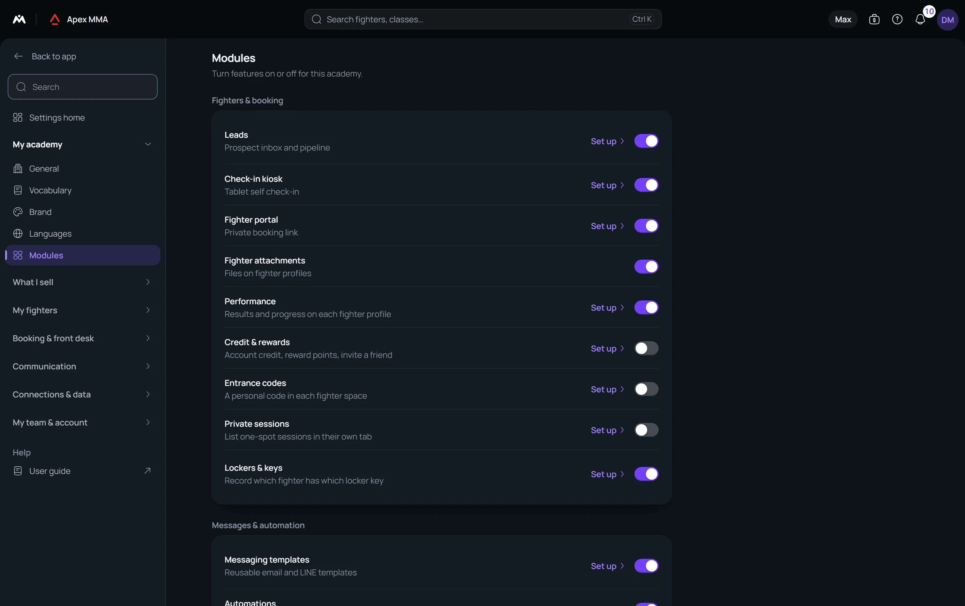Focus the sidebar Search field
This screenshot has height=606, width=965.
click(x=83, y=87)
